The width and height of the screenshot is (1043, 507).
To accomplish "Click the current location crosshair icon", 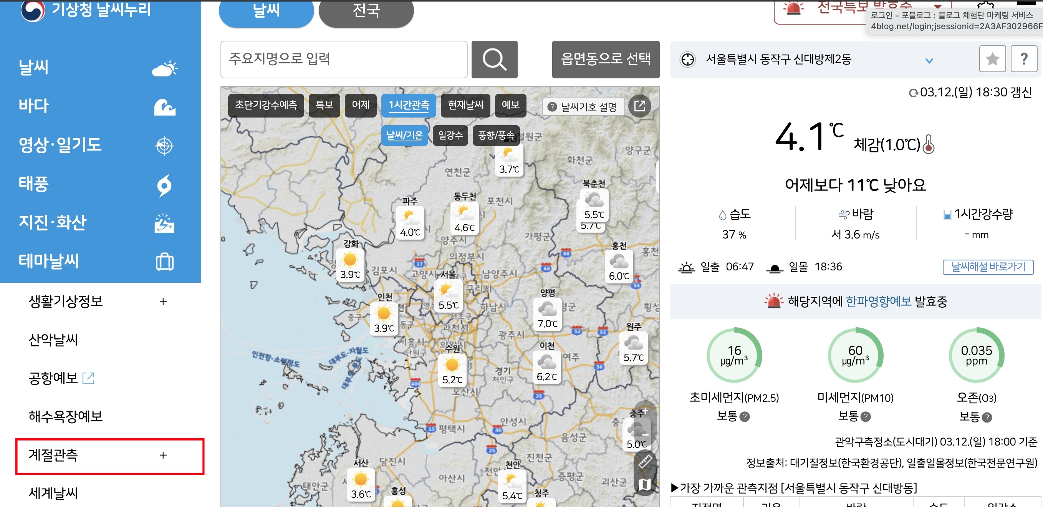I will click(687, 60).
